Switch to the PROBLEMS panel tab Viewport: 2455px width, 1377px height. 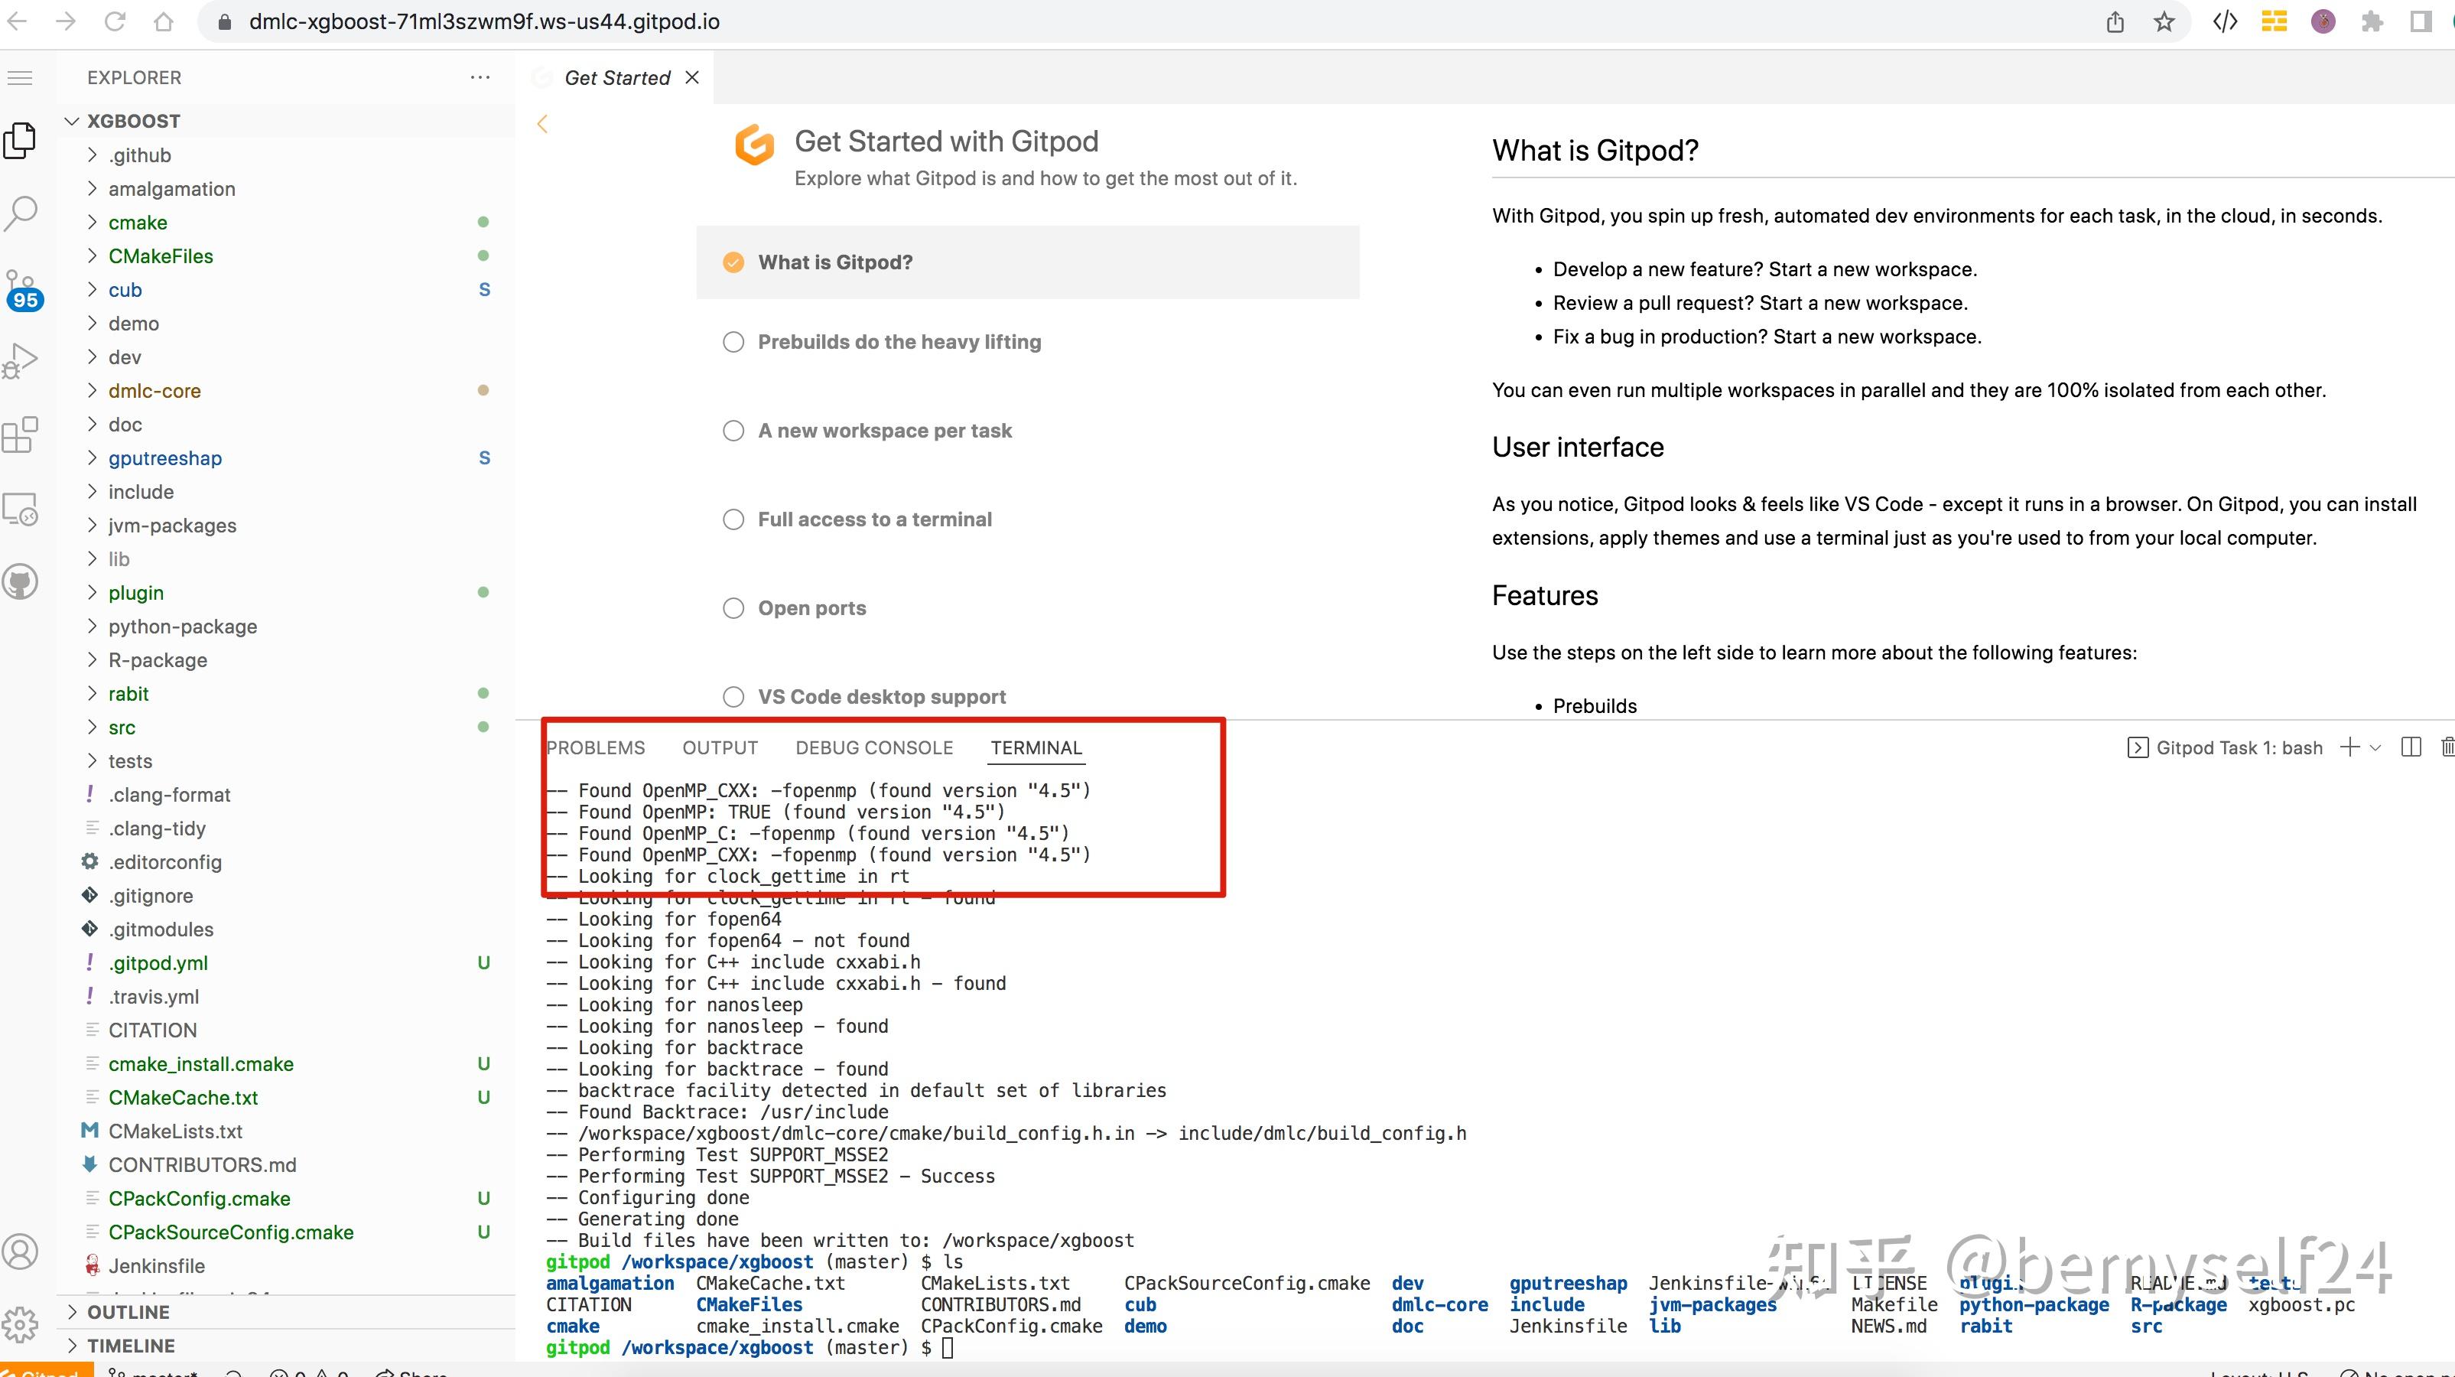point(596,747)
